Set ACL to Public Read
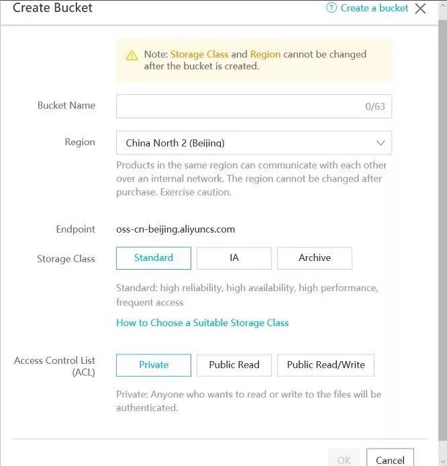Image resolution: width=447 pixels, height=466 pixels. tap(234, 365)
